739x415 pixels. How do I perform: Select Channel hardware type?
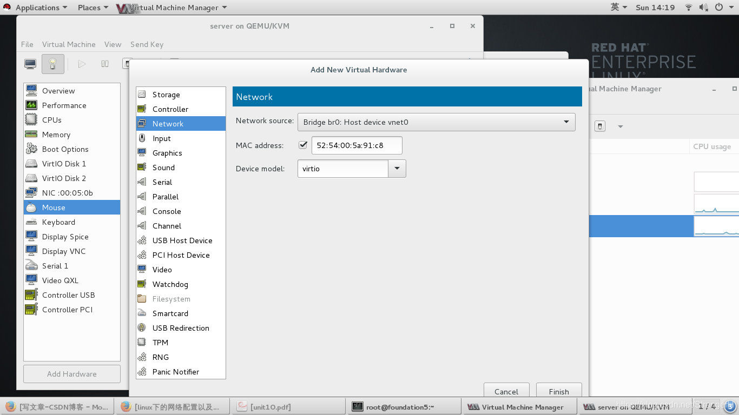pyautogui.click(x=181, y=226)
